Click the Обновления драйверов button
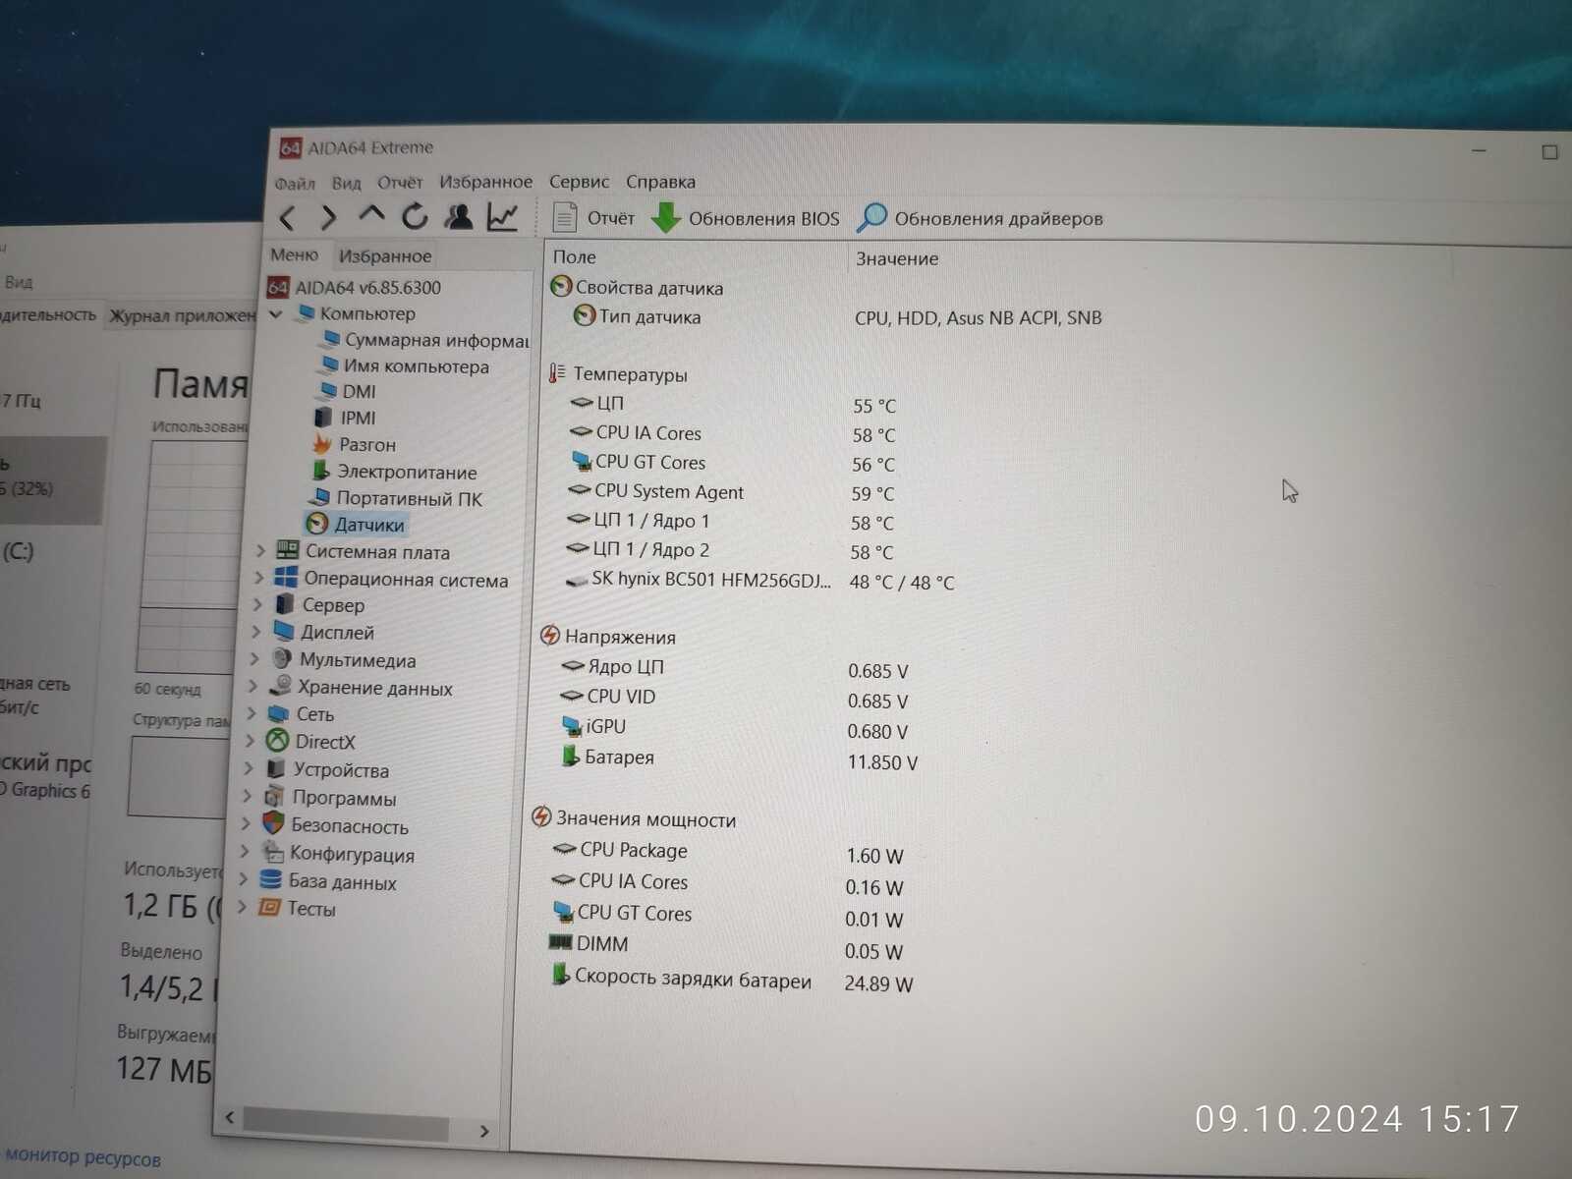 (x=981, y=218)
